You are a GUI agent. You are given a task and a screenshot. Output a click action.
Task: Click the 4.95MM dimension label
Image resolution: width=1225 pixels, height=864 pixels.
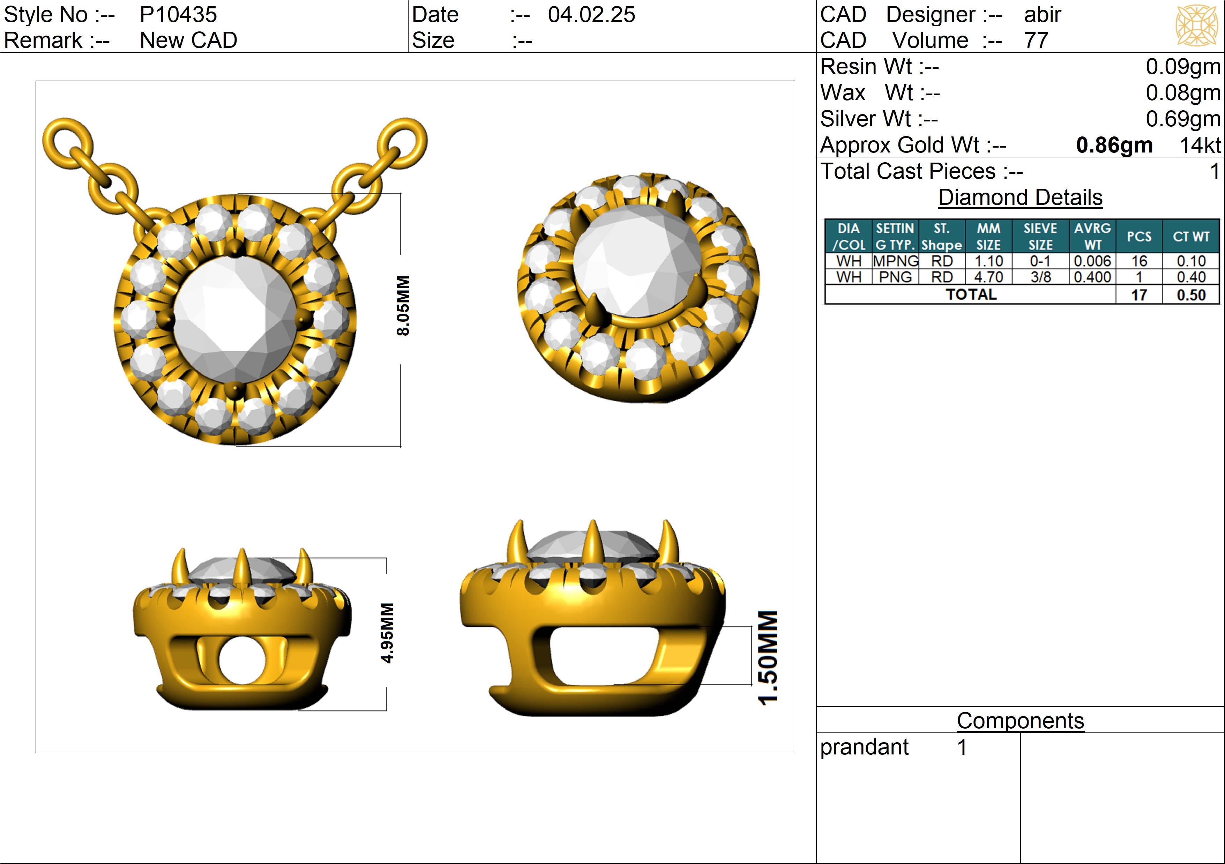point(387,633)
